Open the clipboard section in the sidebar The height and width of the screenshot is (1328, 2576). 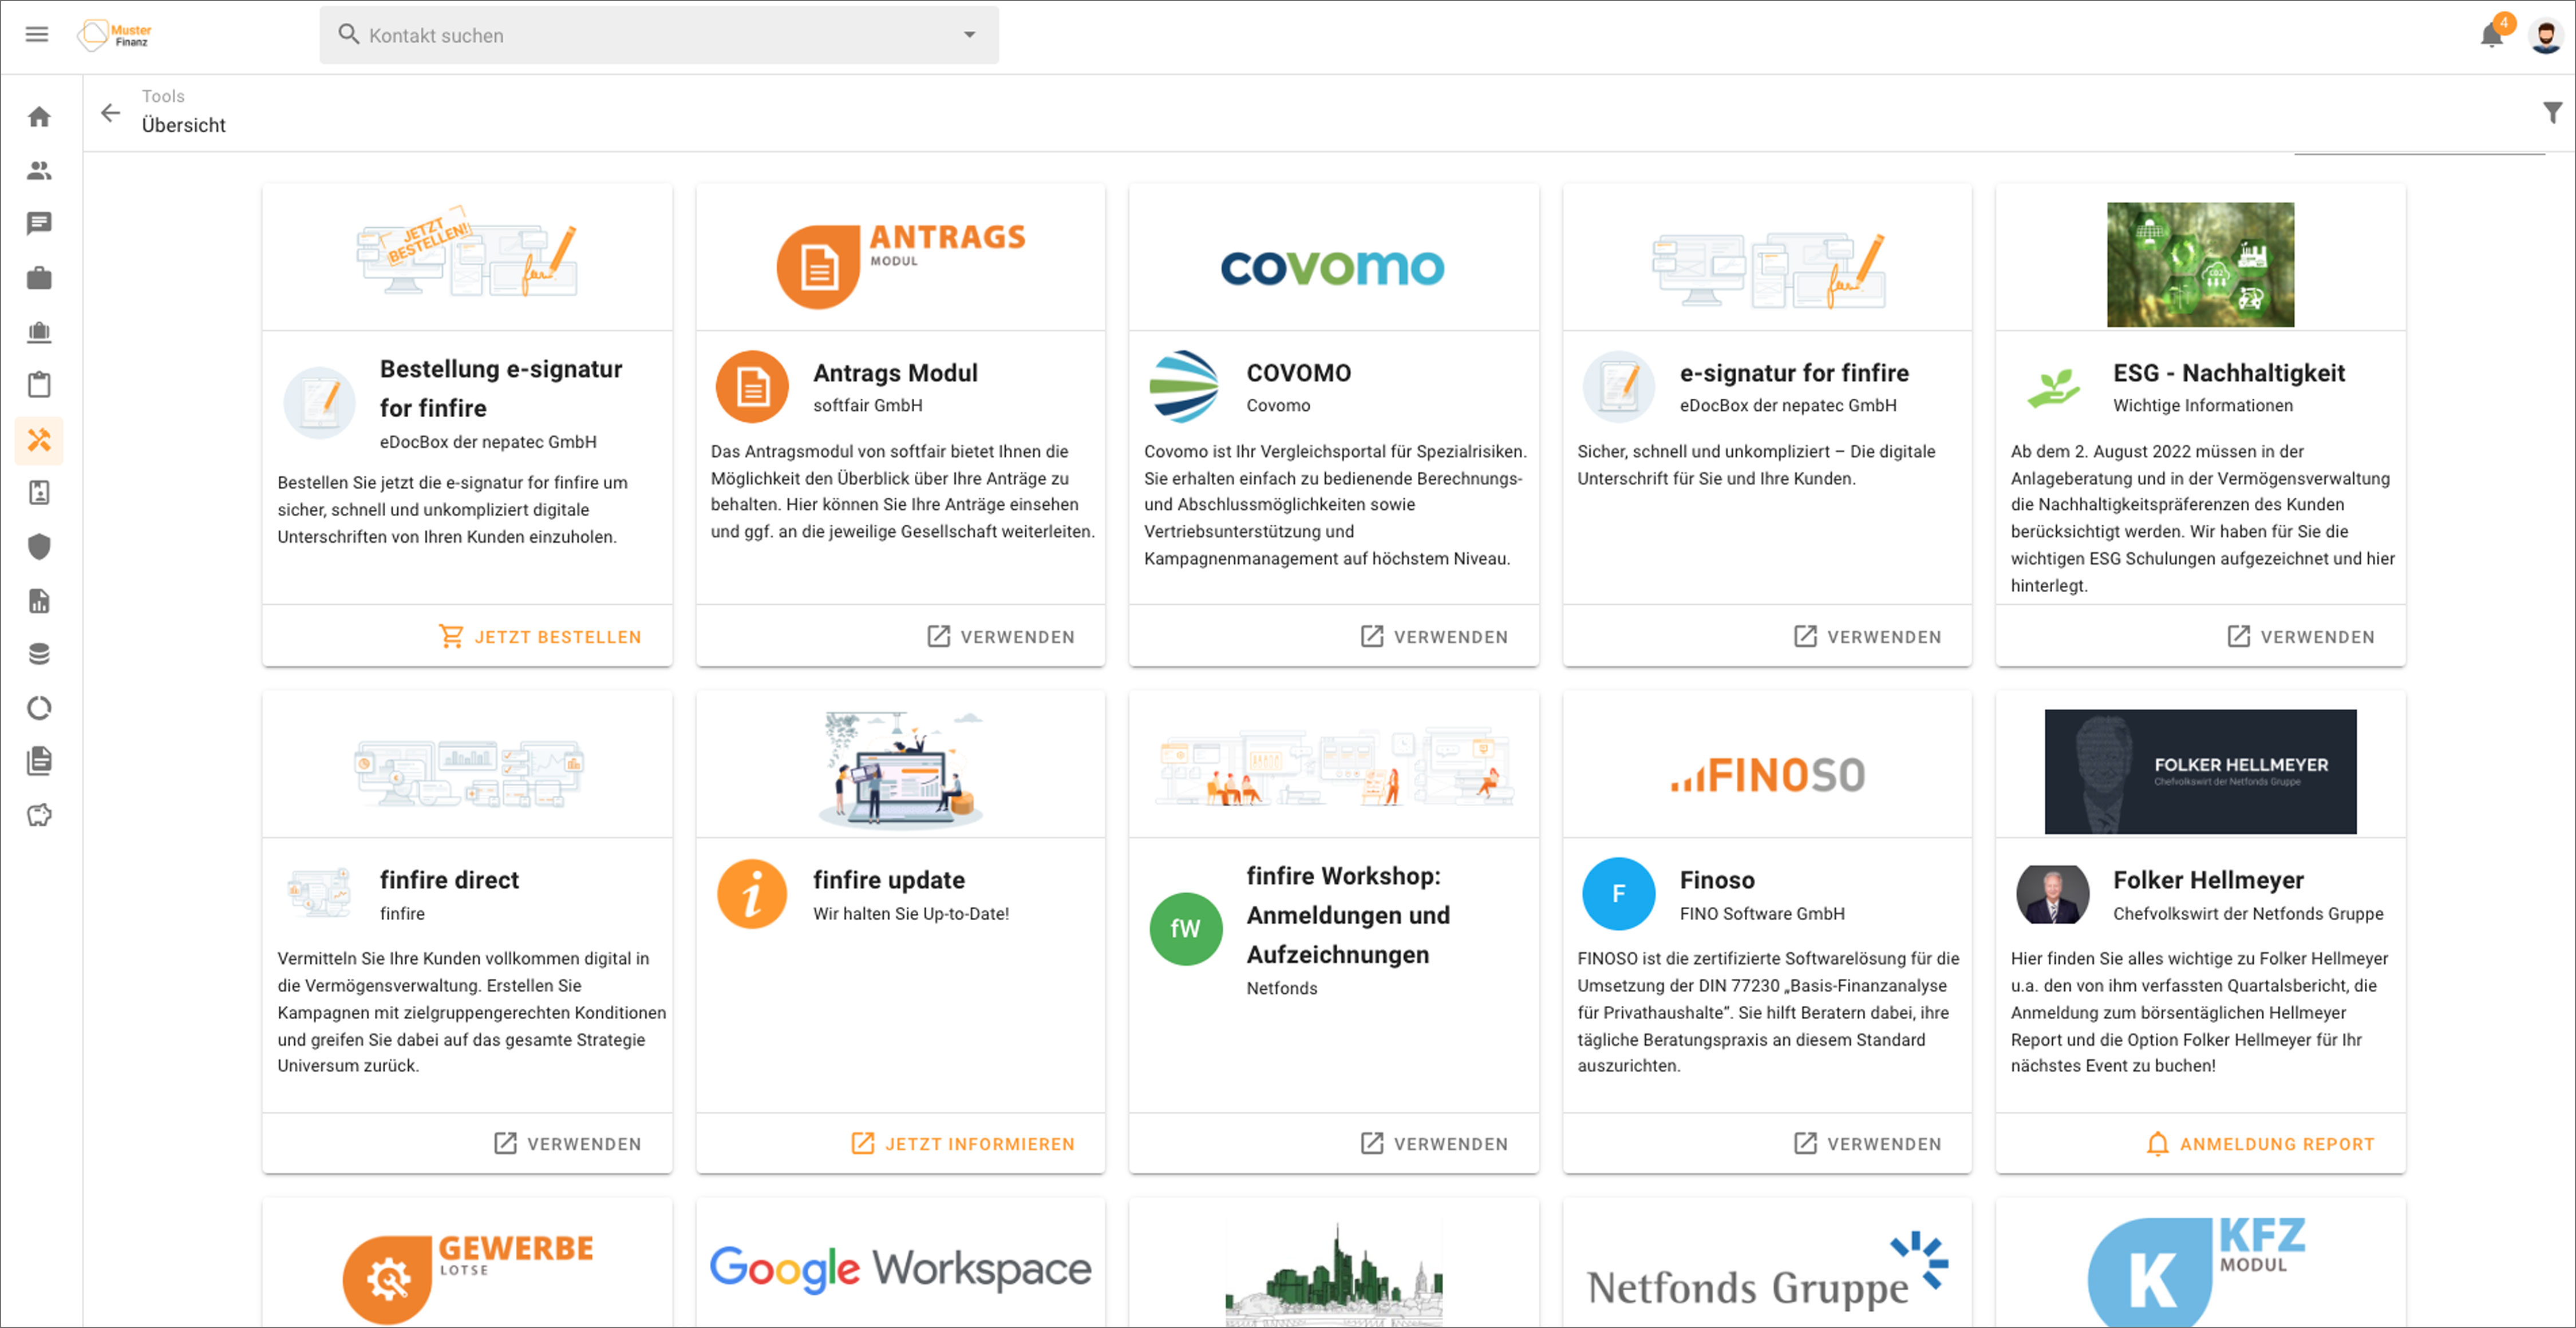pyautogui.click(x=39, y=384)
